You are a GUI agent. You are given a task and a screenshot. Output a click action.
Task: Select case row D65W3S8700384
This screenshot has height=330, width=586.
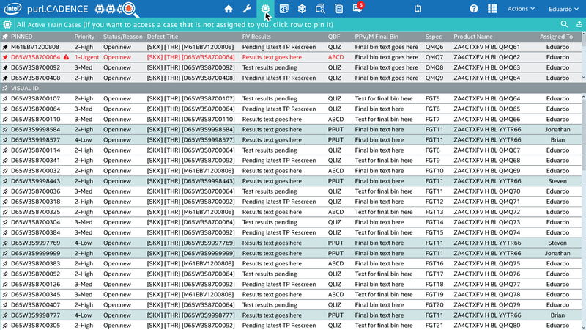290,232
